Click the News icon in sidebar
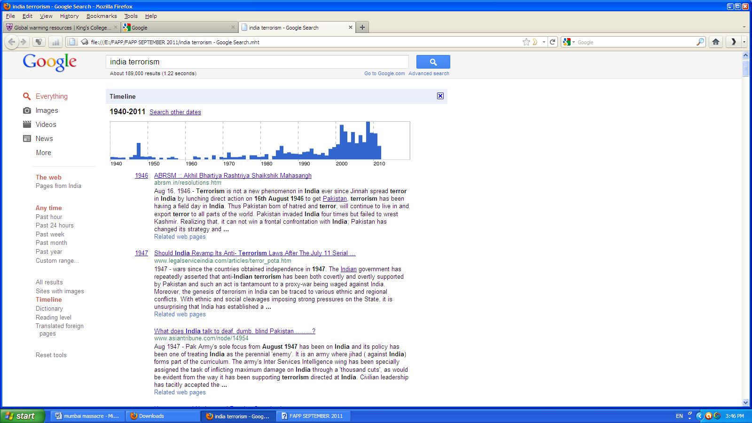The width and height of the screenshot is (752, 423). [27, 139]
